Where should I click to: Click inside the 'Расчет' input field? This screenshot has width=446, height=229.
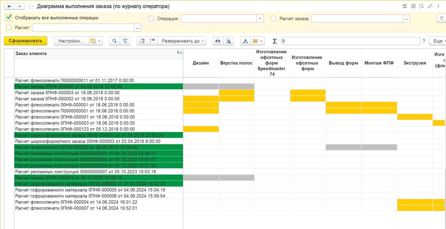pos(83,28)
